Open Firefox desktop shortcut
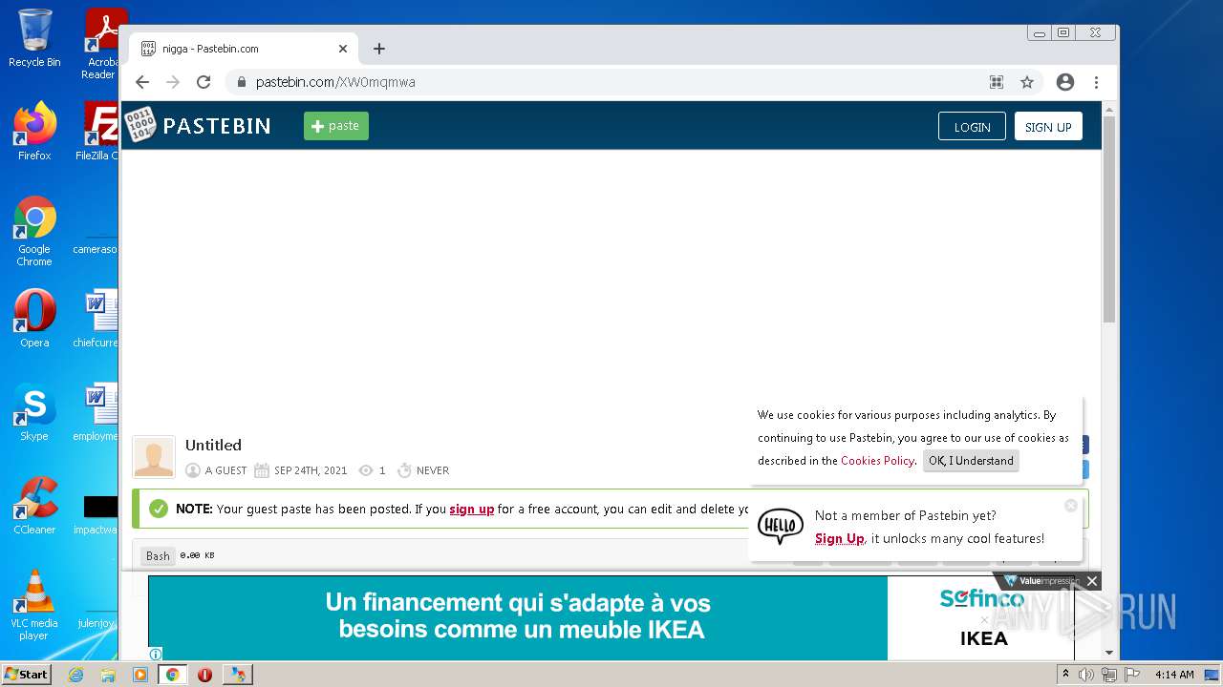 coord(34,132)
